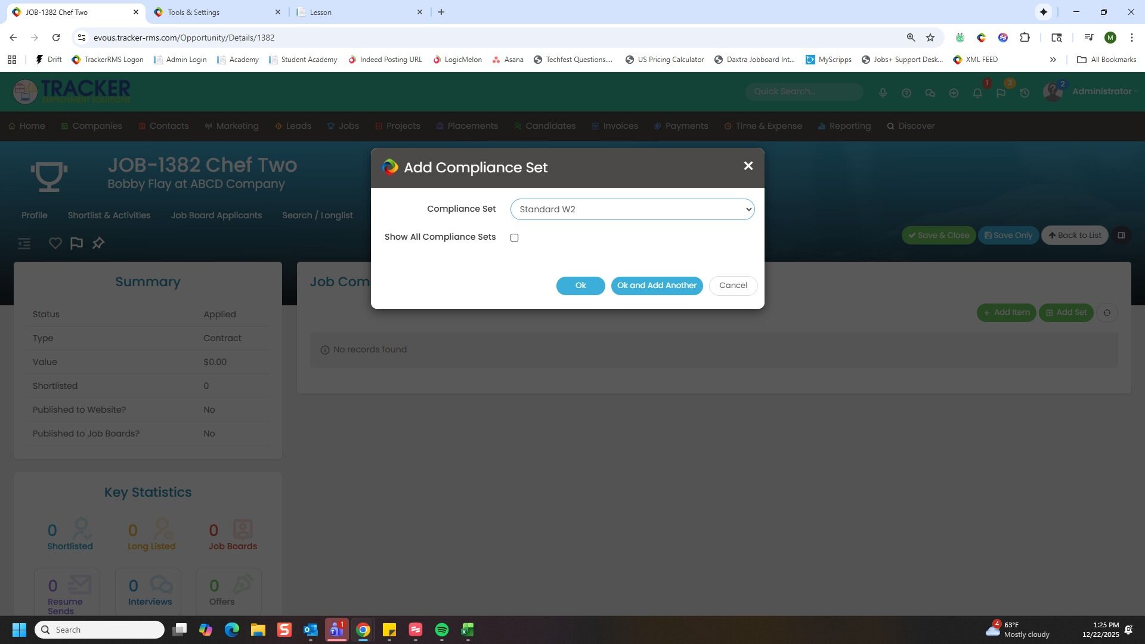Viewport: 1145px width, 644px height.
Task: Open the Compliance Set dropdown
Action: click(x=632, y=209)
